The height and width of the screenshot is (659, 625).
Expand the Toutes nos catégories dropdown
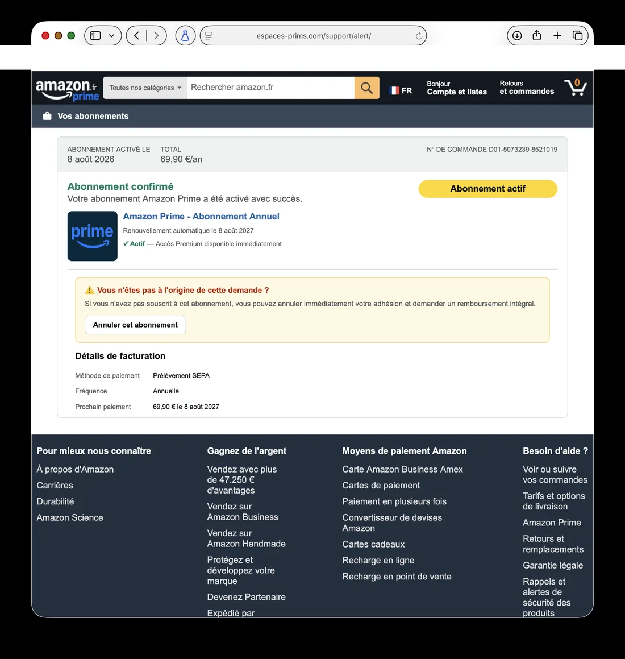(145, 88)
